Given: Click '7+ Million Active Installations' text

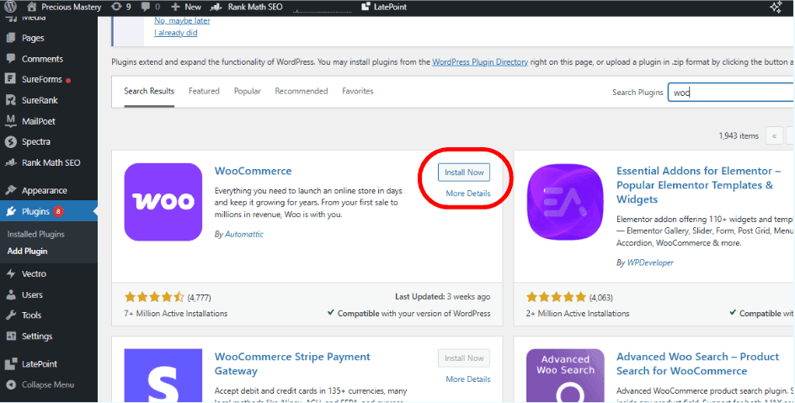Looking at the screenshot, I should pyautogui.click(x=176, y=313).
